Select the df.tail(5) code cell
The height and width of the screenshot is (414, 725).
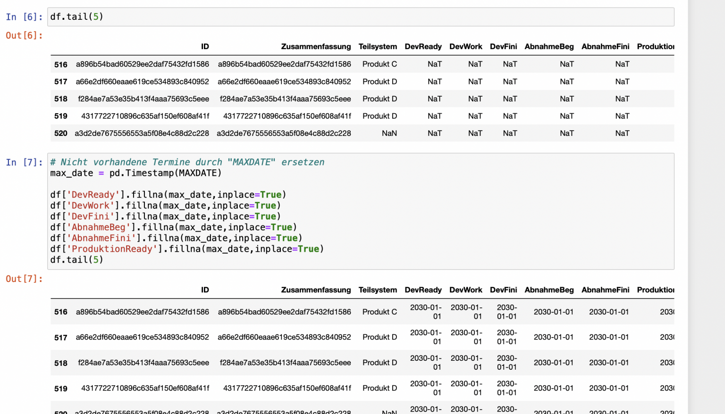76,17
